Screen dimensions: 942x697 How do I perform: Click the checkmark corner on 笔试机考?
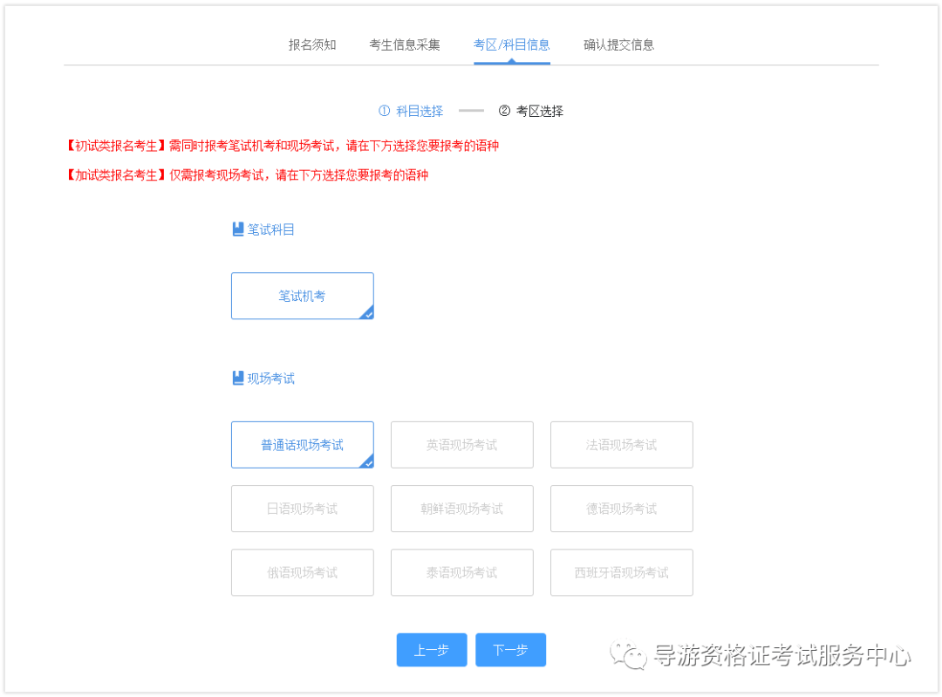(368, 313)
